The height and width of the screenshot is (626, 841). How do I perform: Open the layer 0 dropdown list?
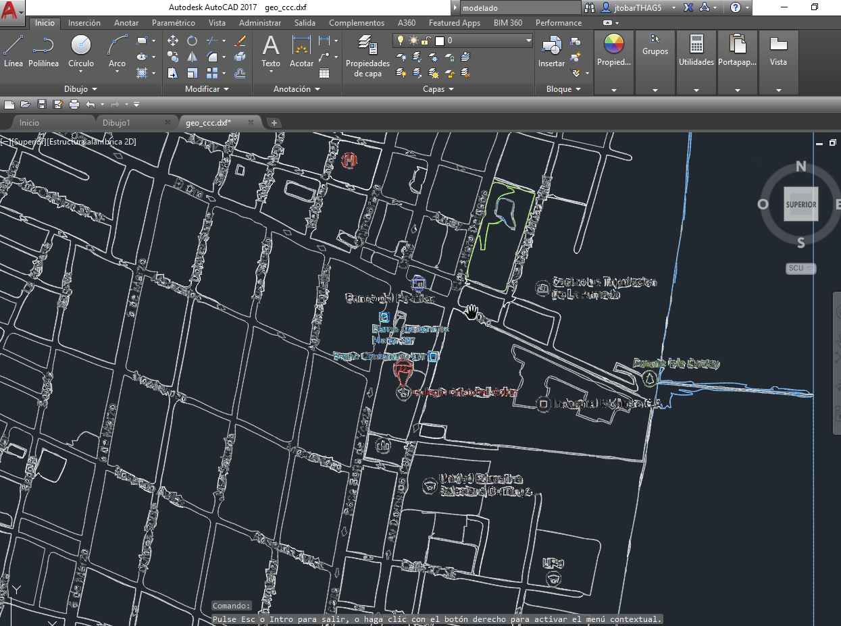528,41
